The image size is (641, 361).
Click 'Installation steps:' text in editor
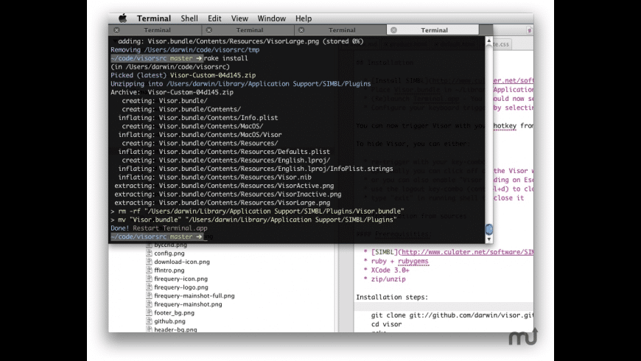(x=392, y=297)
